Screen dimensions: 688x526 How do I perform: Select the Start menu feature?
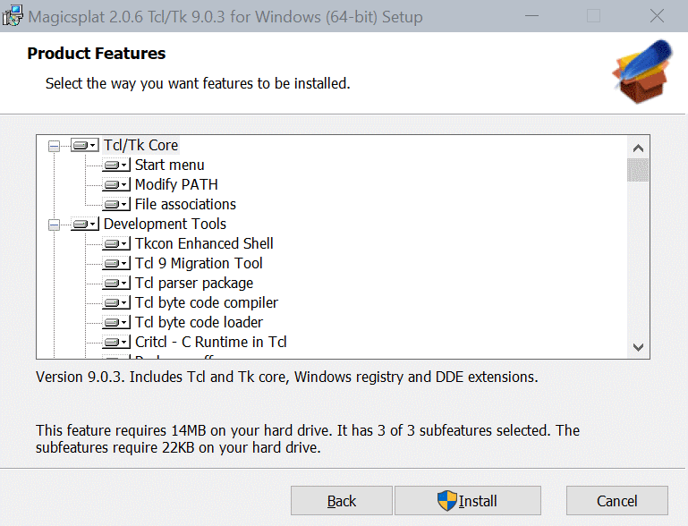(169, 165)
